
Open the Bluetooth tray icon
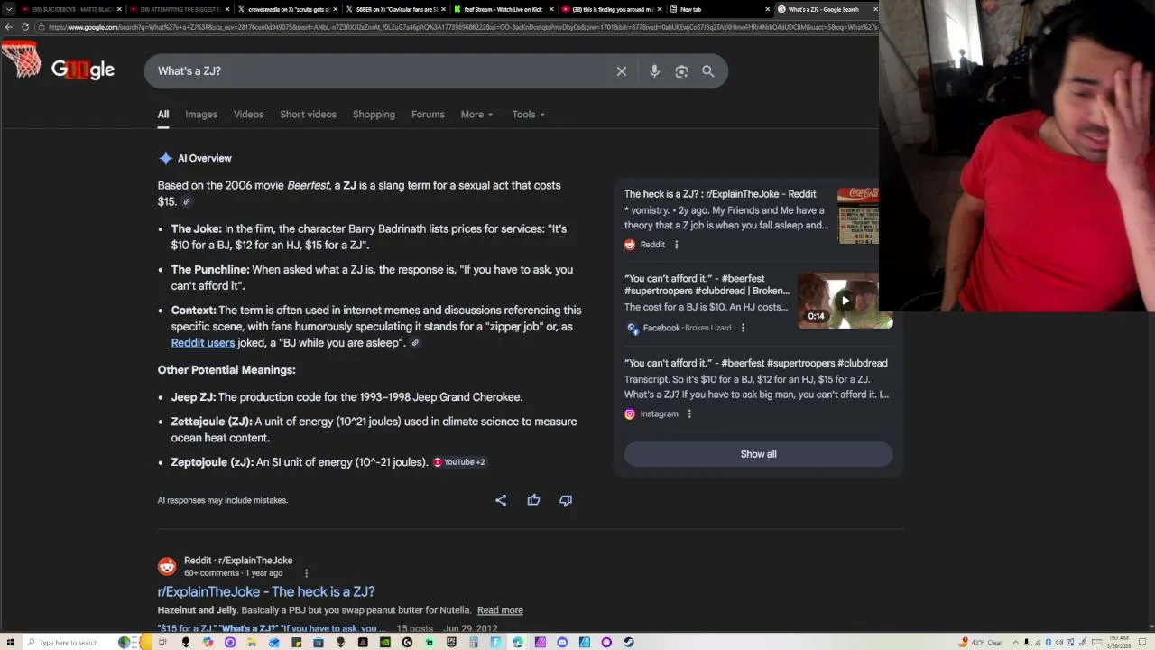[1049, 642]
